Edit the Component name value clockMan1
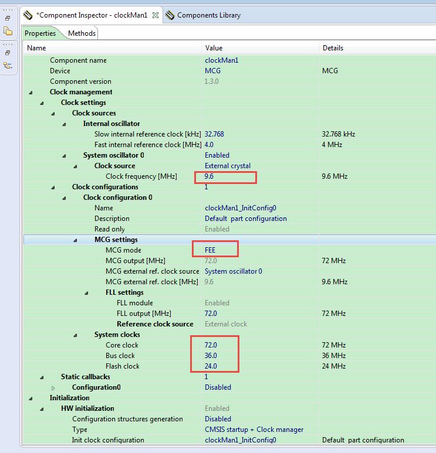This screenshot has width=436, height=453. pos(222,60)
